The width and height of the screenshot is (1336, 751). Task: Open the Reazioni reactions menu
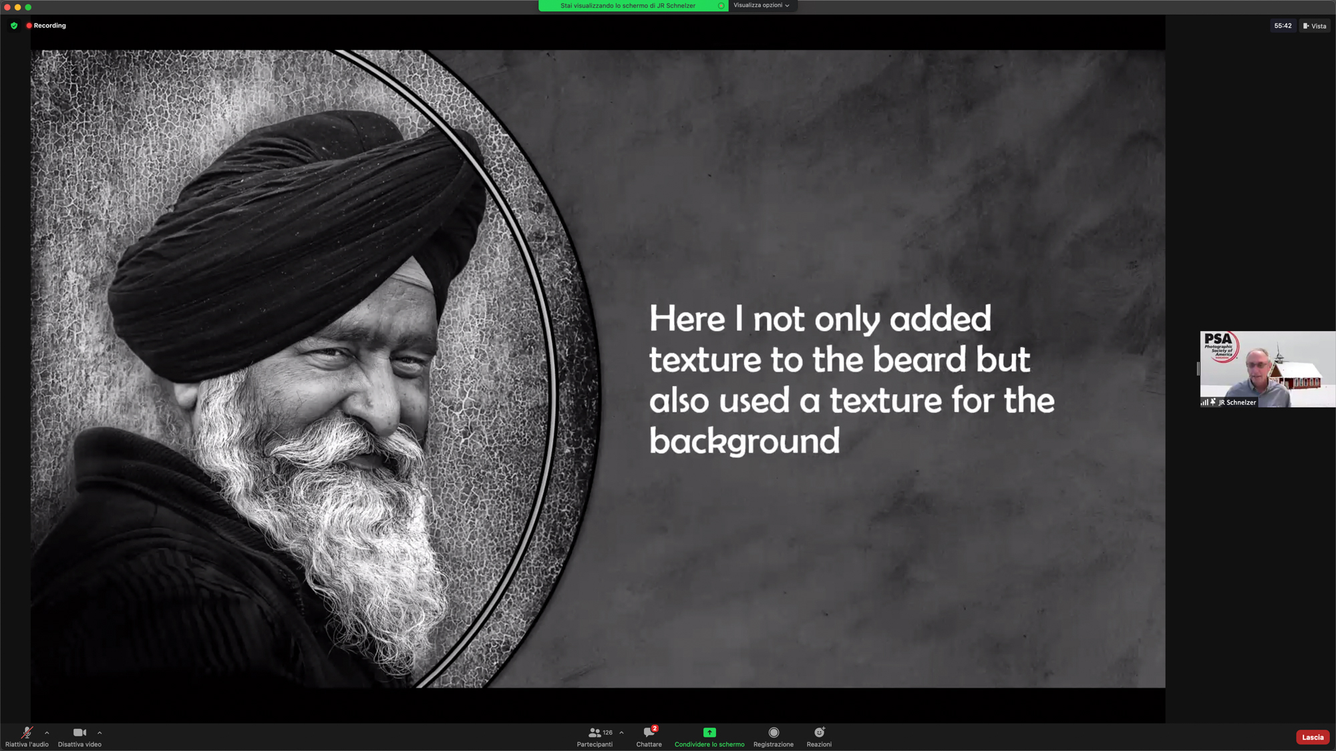819,736
